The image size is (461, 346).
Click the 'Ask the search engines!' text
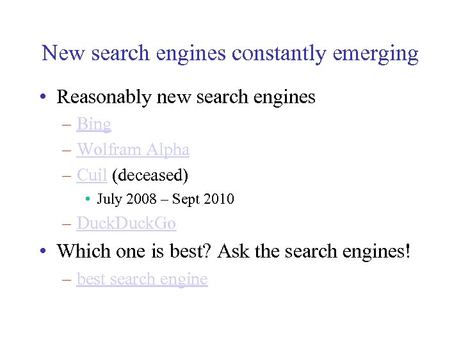tap(314, 251)
